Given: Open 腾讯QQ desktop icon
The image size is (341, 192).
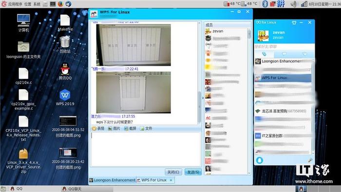Looking at the screenshot, I should (65, 72).
